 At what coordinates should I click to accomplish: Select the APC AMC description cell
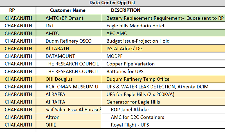click(117, 33)
